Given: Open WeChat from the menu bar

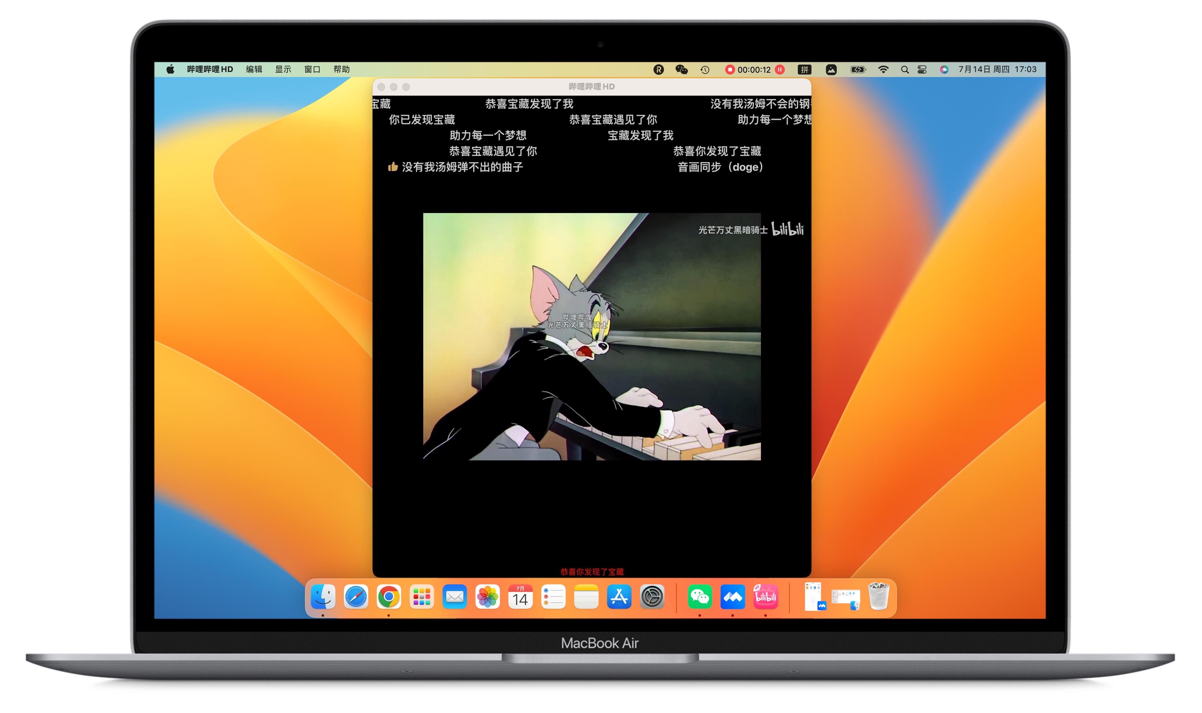Looking at the screenshot, I should coord(682,70).
